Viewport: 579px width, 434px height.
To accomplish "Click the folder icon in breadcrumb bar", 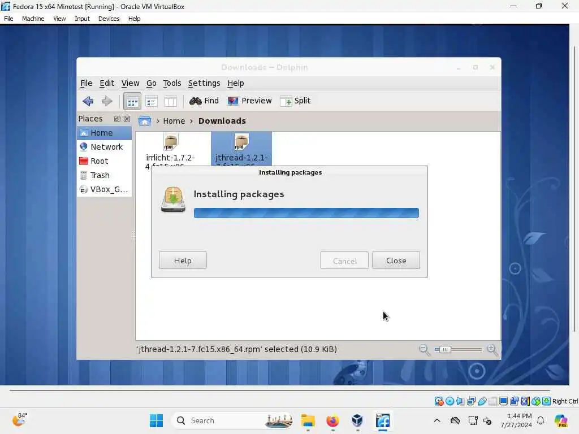I will pos(145,121).
